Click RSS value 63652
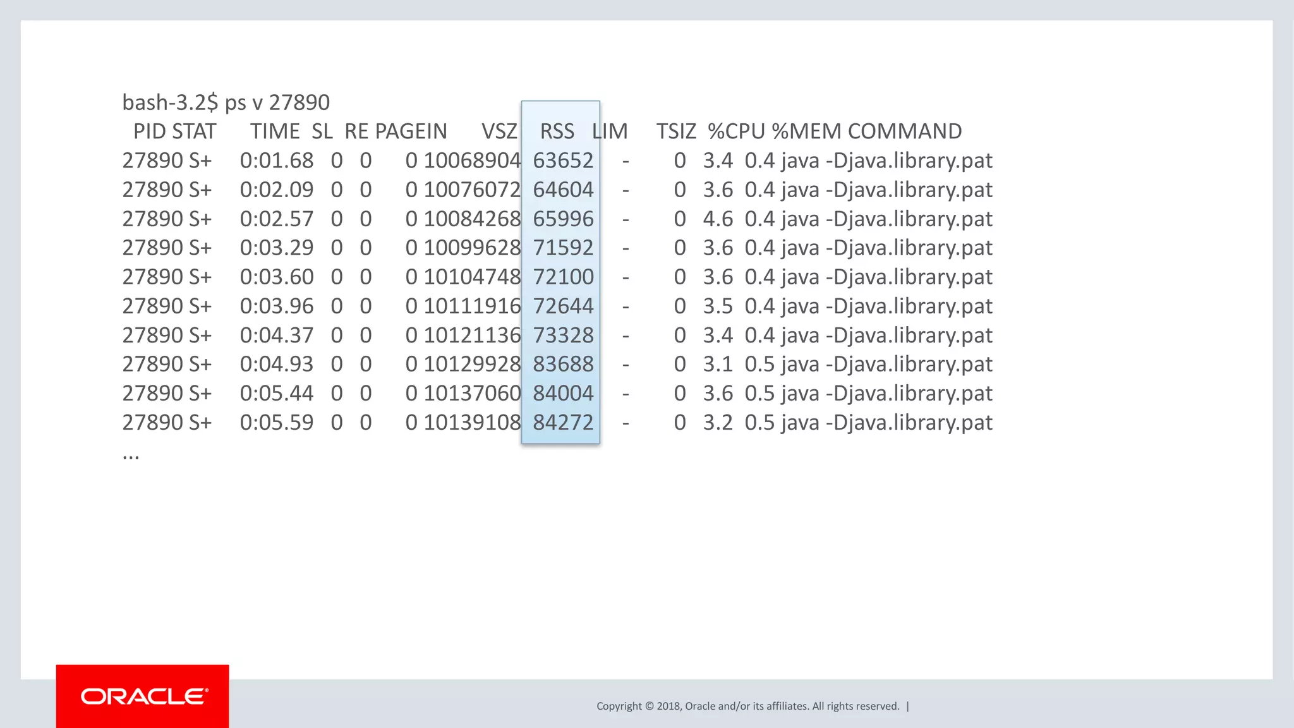The height and width of the screenshot is (728, 1294). point(563,161)
